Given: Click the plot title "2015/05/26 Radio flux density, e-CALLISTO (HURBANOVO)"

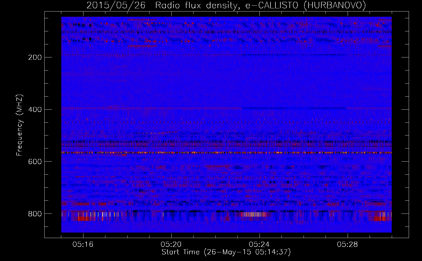Looking at the screenshot, I should (x=226, y=5).
